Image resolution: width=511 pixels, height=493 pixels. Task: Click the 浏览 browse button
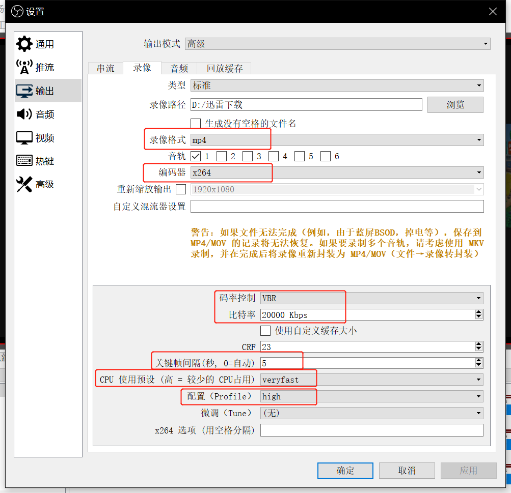(455, 105)
